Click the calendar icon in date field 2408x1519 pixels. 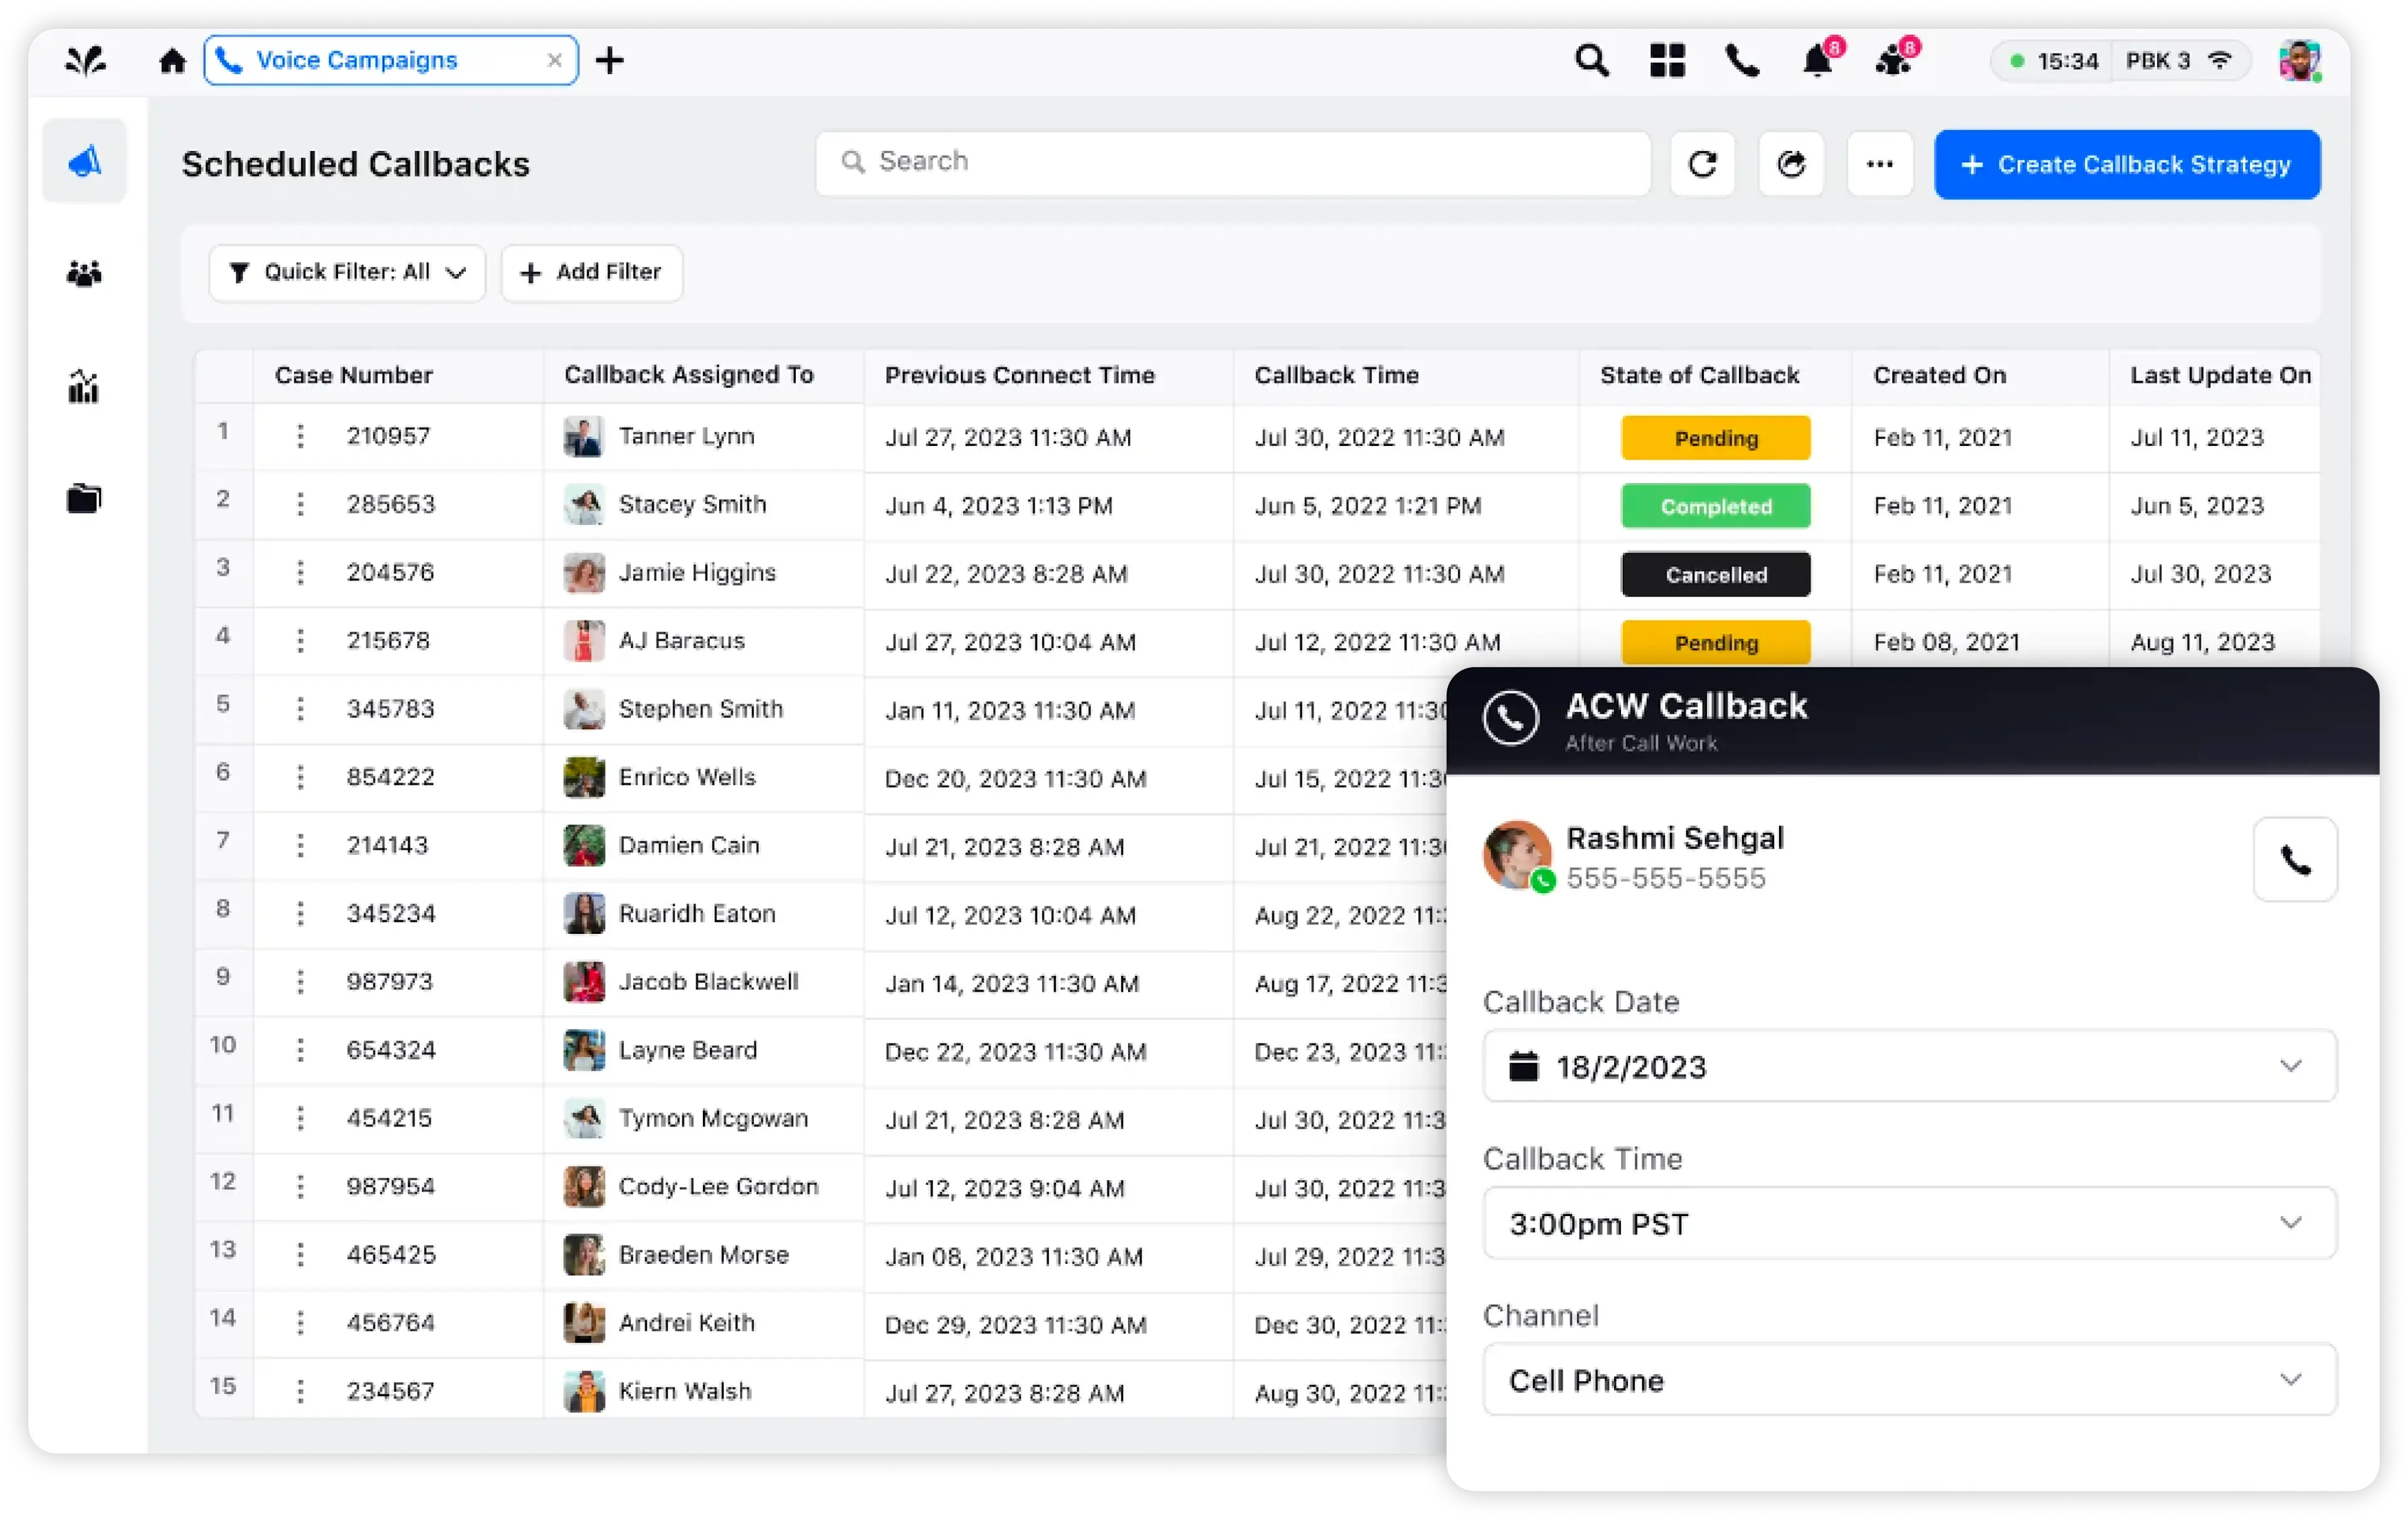1523,1066
